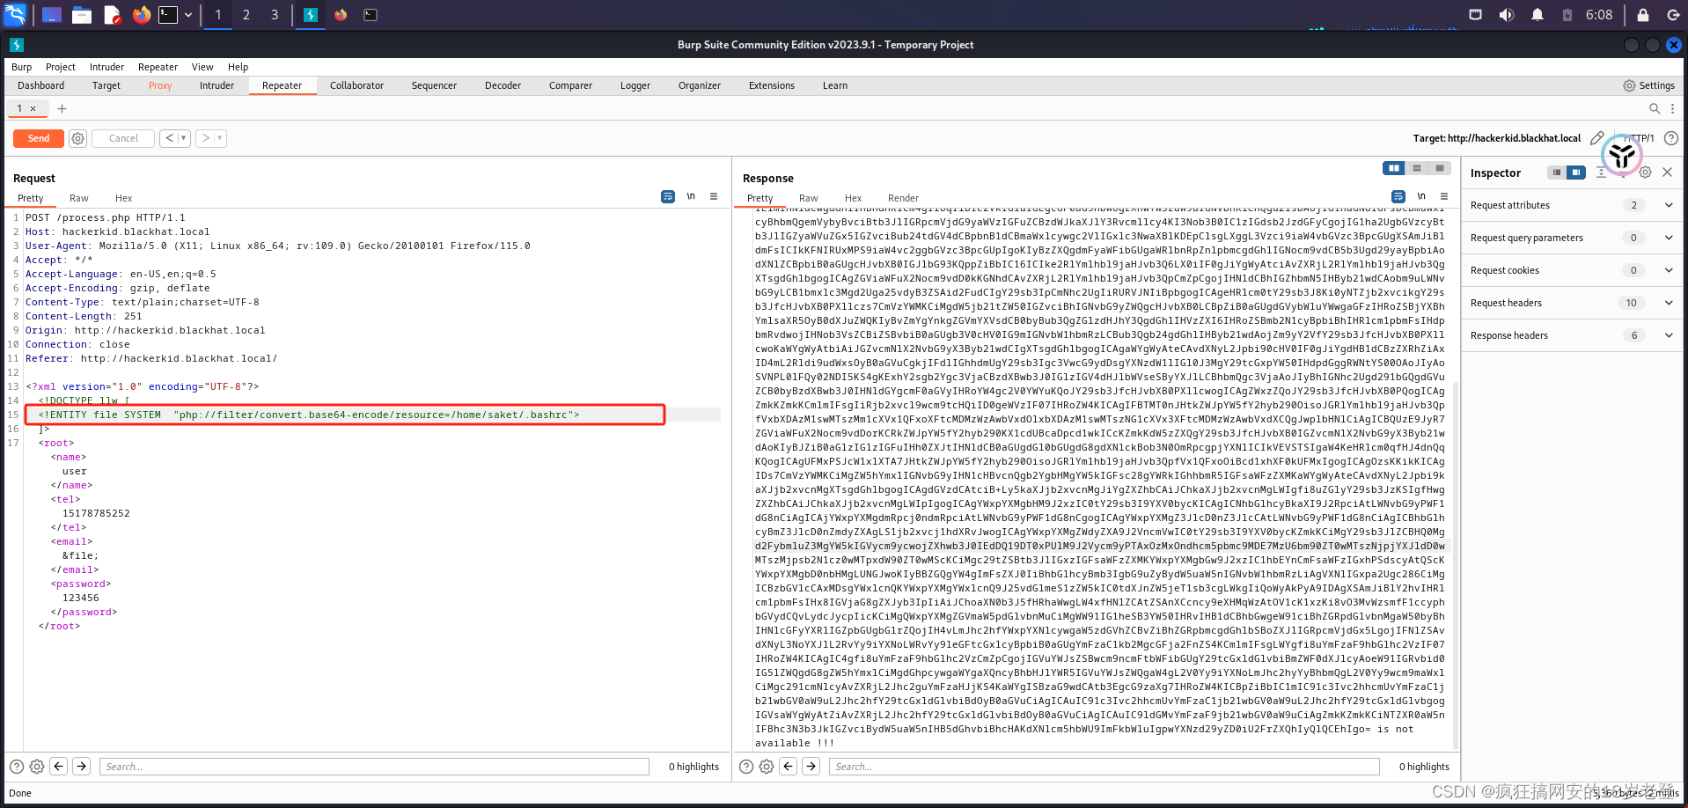Dock the Inspector on the left side

pyautogui.click(x=1556, y=173)
